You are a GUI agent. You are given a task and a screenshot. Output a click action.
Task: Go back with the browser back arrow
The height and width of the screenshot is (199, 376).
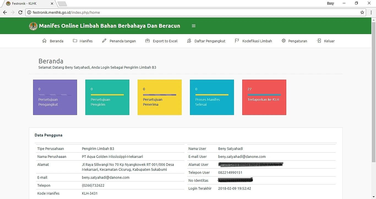coord(5,12)
